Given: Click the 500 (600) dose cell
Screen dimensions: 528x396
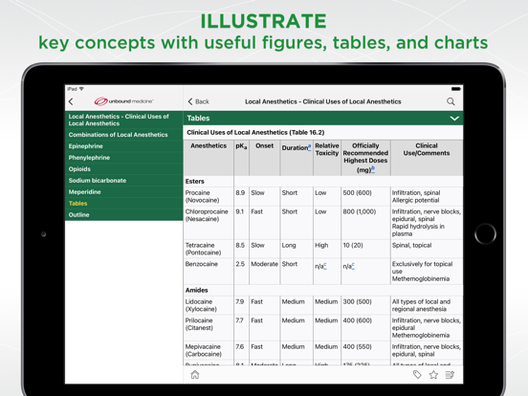Looking at the screenshot, I should pyautogui.click(x=365, y=196).
